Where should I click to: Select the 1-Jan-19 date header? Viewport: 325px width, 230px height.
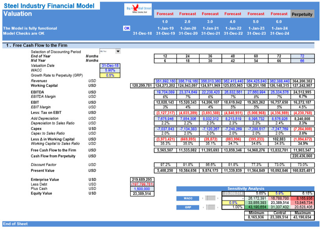point(165,28)
